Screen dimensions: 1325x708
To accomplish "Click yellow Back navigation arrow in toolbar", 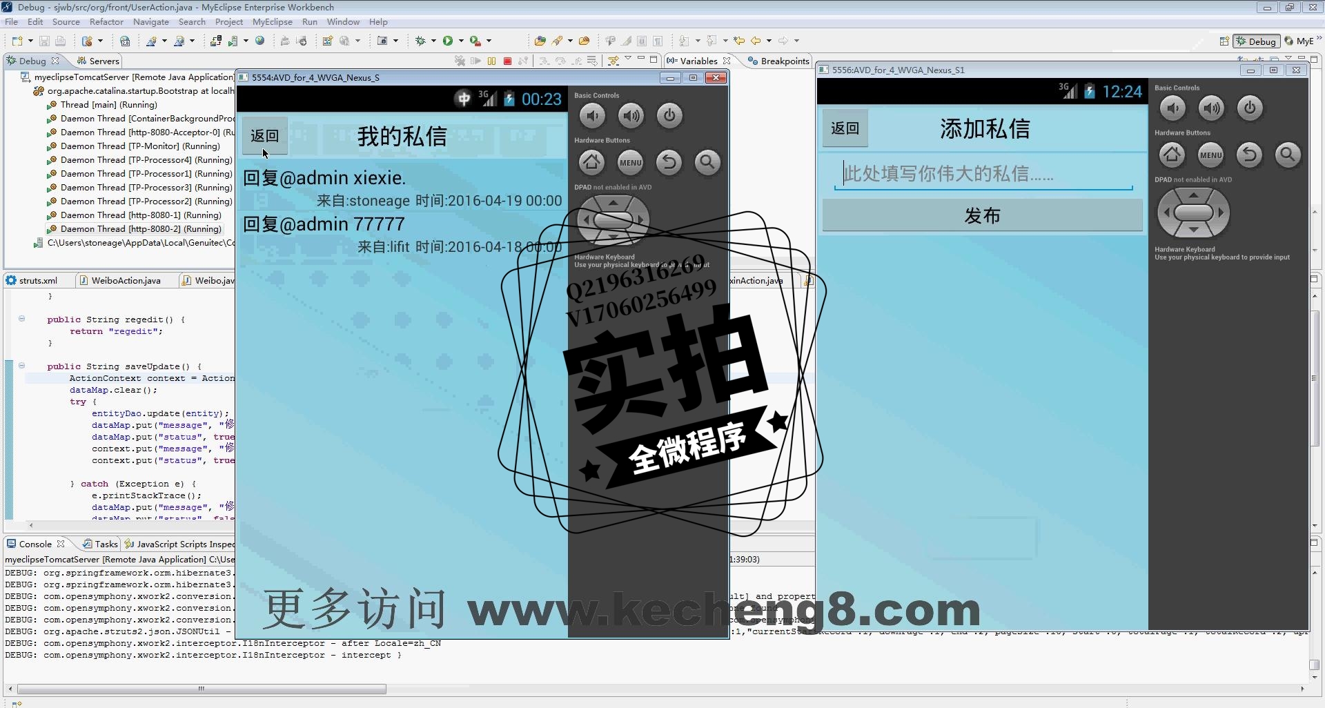I will tap(756, 41).
